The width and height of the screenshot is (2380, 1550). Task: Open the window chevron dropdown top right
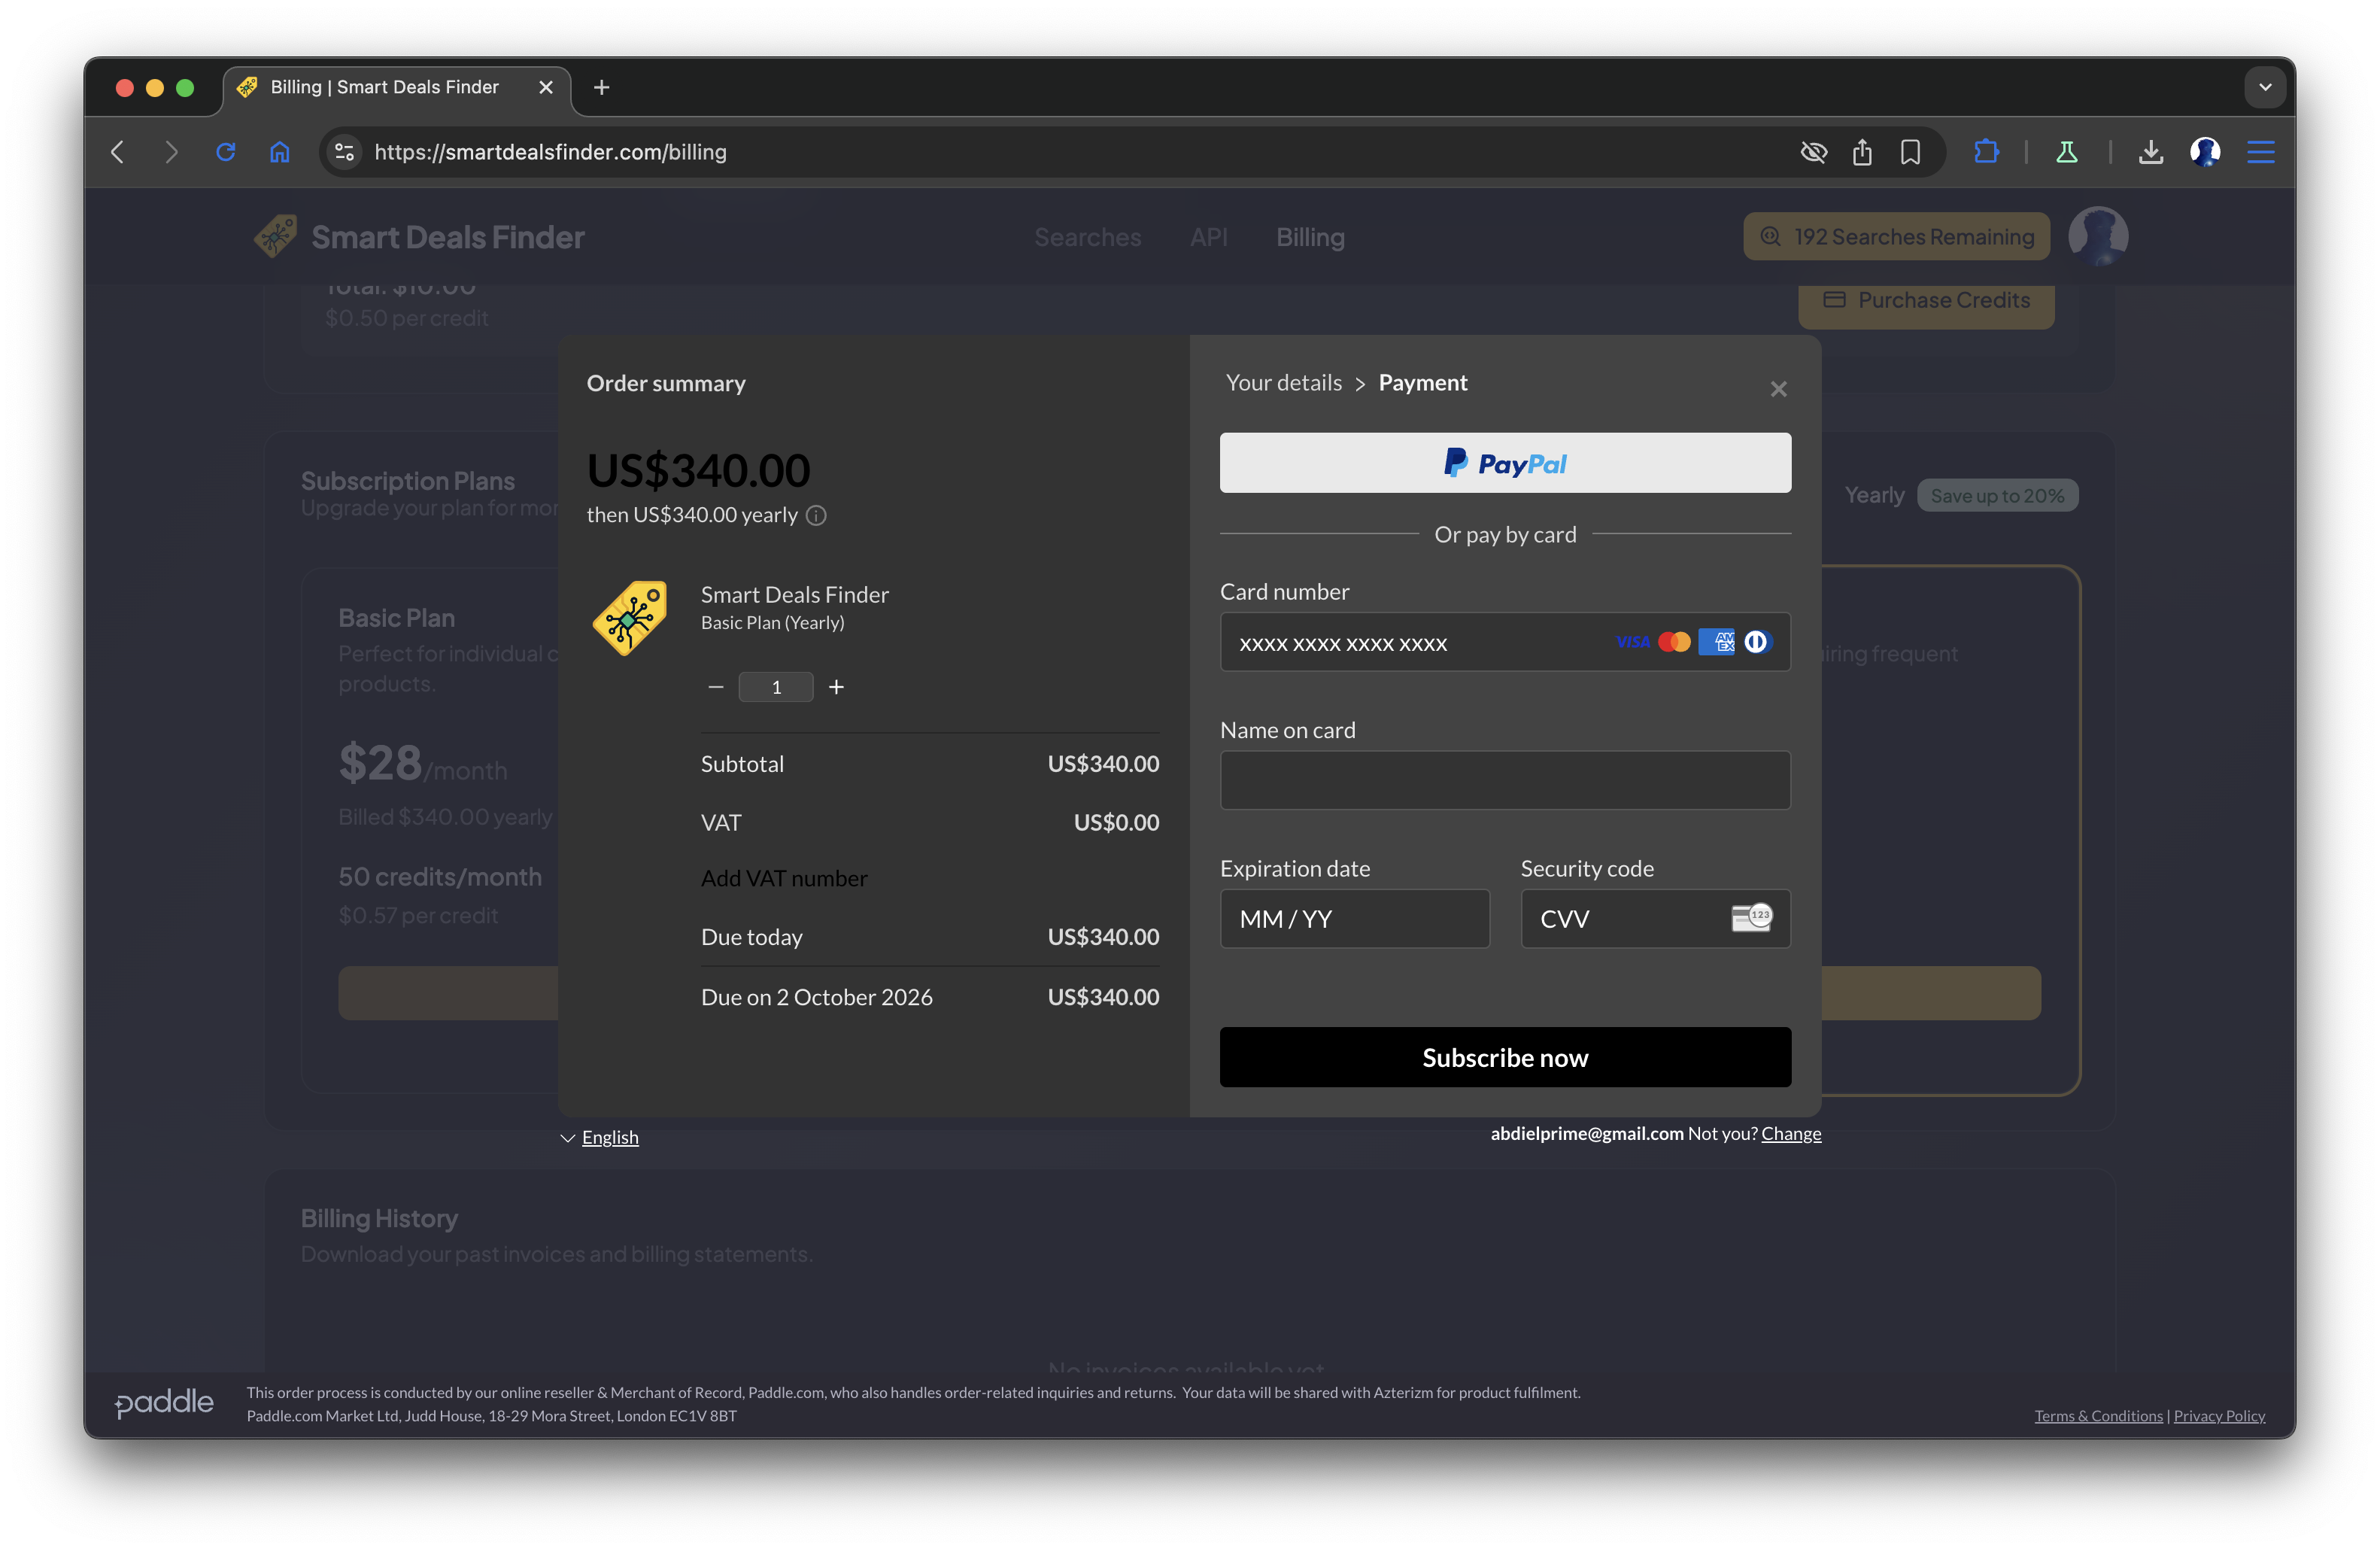(x=2265, y=87)
